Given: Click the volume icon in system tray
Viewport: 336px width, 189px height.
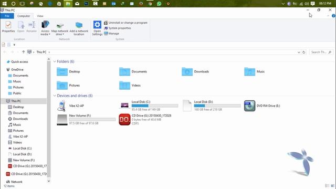Looking at the screenshot, I should coord(307,4).
